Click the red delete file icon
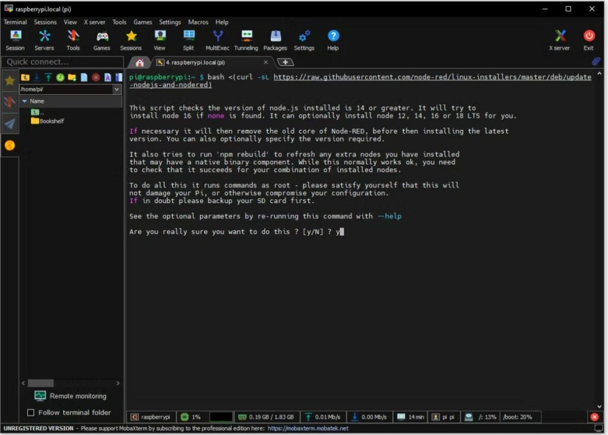The height and width of the screenshot is (435, 608). (96, 77)
